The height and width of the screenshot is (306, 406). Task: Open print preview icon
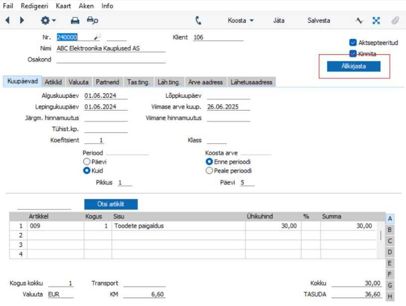pos(93,20)
